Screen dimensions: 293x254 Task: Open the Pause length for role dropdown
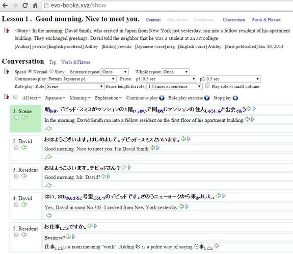click(x=175, y=87)
